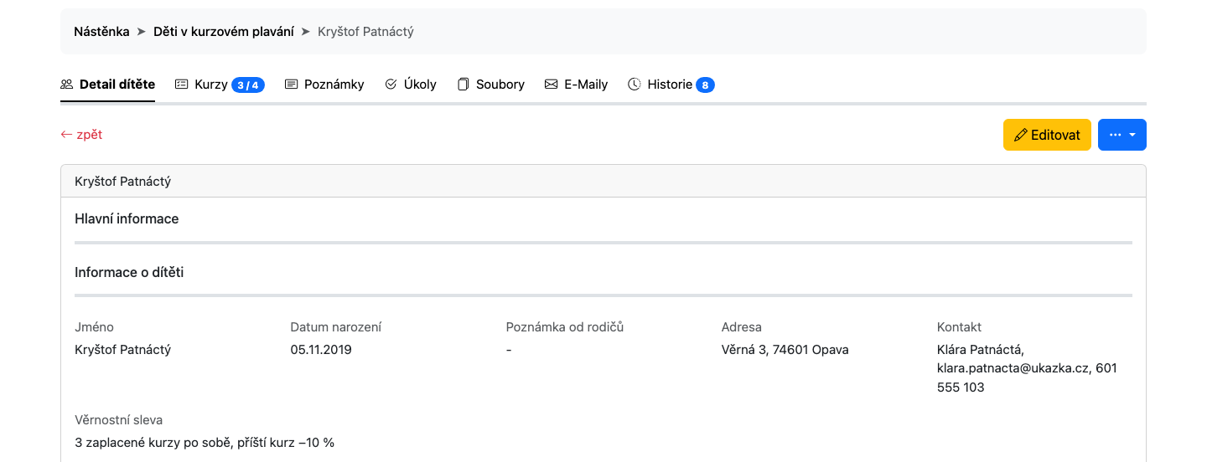Viewport: 1207px width, 462px height.
Task: Click the clock icon beside Historie
Action: coord(635,85)
